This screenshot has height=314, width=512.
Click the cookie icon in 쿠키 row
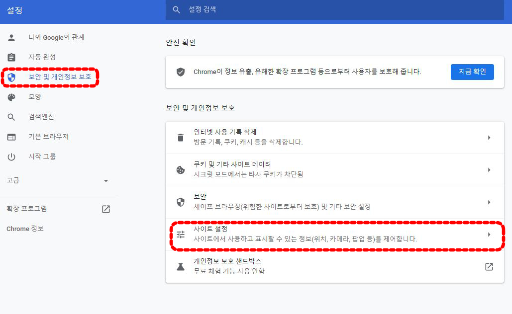coord(181,170)
